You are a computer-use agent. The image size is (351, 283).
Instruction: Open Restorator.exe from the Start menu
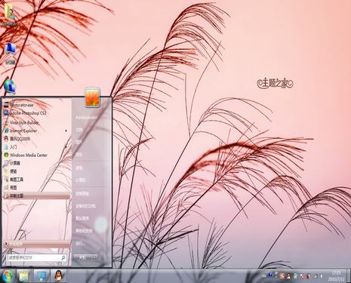pos(37,105)
